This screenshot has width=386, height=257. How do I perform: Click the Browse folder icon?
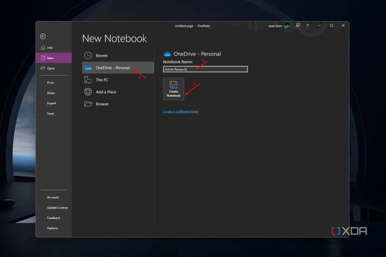[x=88, y=104]
